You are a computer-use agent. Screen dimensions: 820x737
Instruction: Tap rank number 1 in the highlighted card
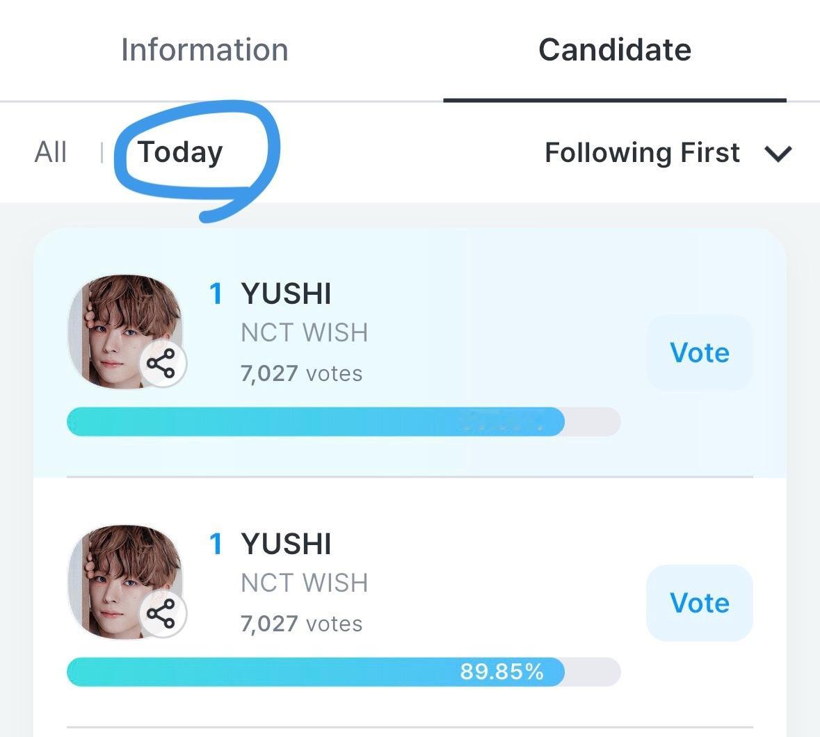click(x=216, y=293)
